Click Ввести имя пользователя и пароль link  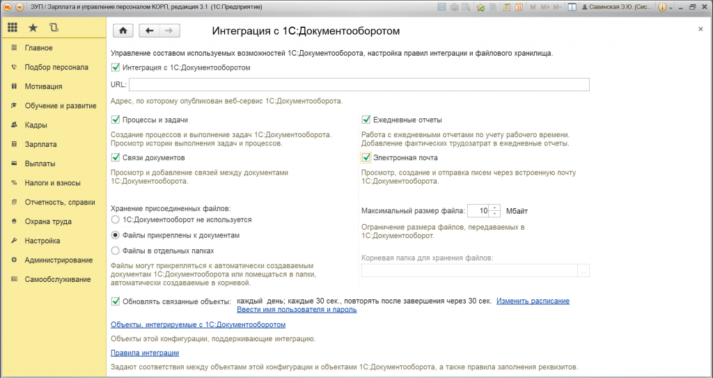(297, 310)
